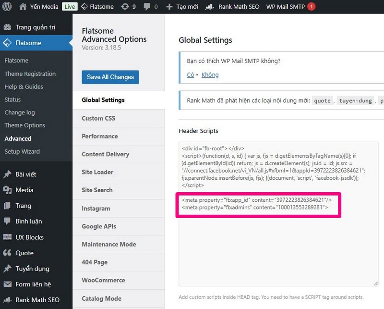The height and width of the screenshot is (309, 384).
Task: Open the comments bubble icon in admin bar
Action: (147, 7)
